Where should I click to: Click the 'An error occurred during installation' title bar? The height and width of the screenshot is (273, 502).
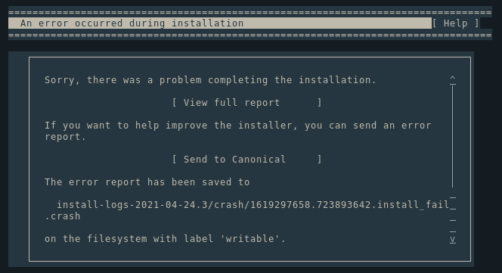coord(220,23)
